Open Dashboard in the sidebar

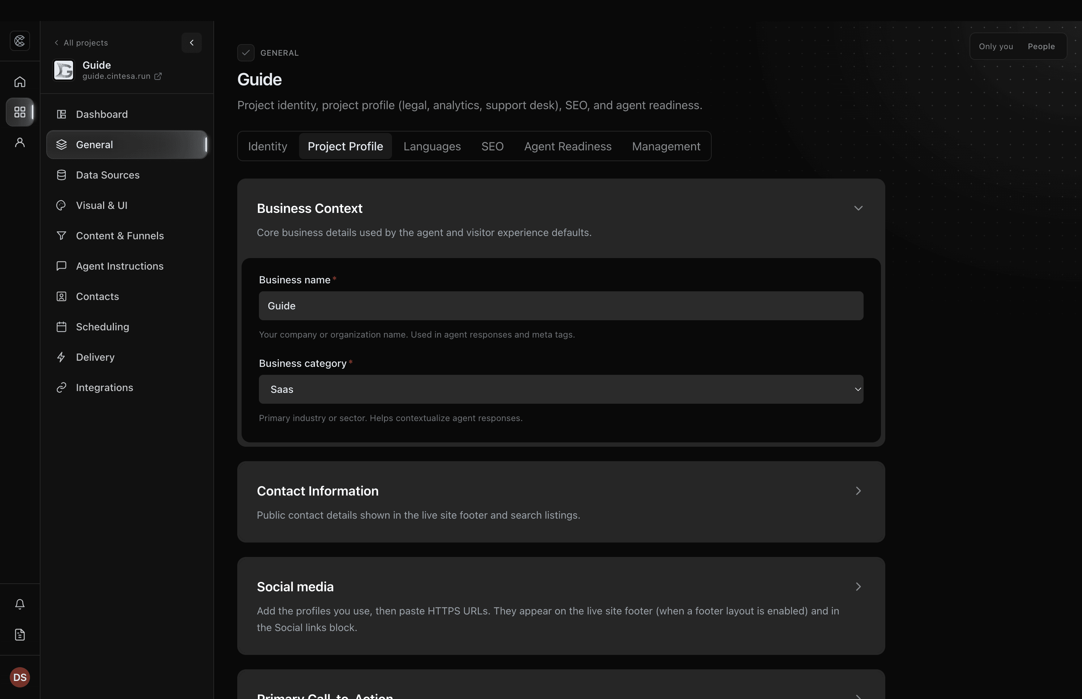(x=127, y=114)
